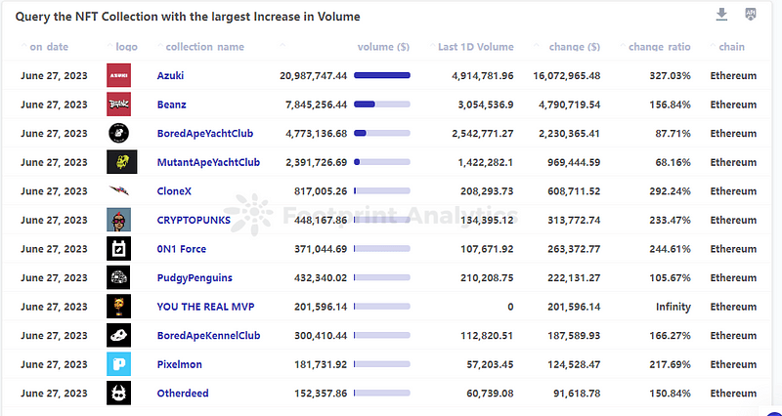
Task: Open the 0N1 Force link
Action: 182,249
